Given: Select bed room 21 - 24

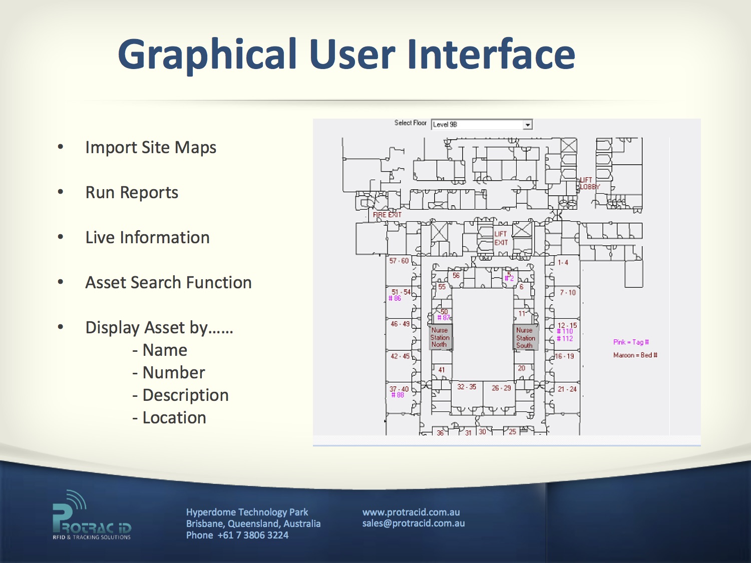Looking at the screenshot, I should (567, 389).
